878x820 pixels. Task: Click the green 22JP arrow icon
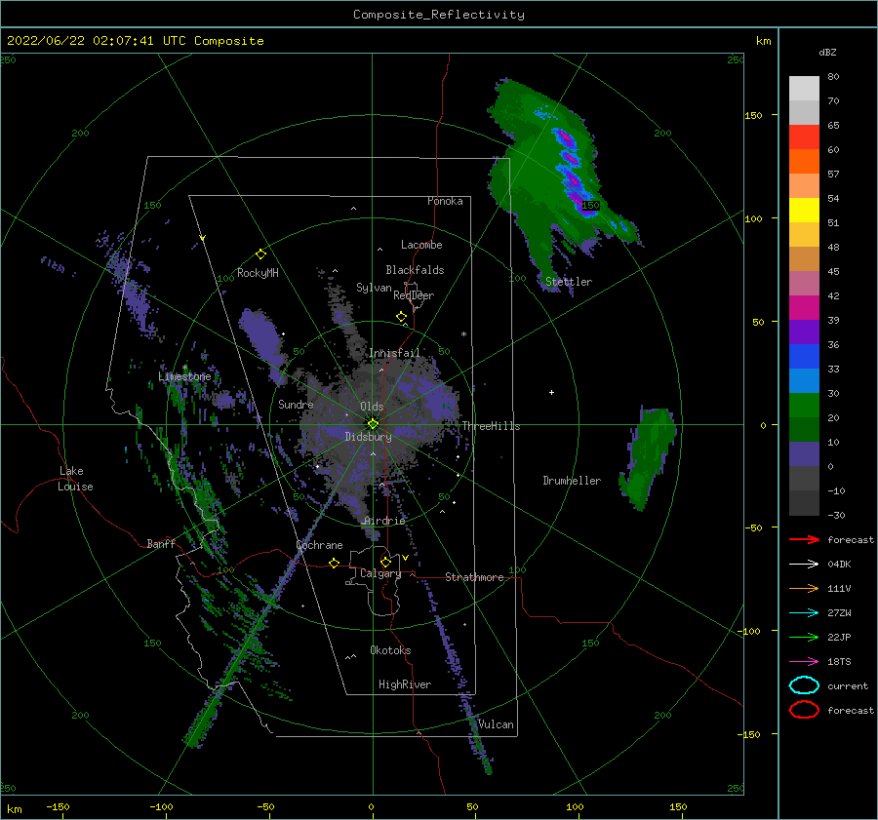(x=804, y=637)
